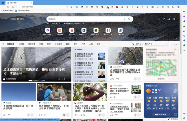Image resolution: width=187 pixels, height=121 pixels.
Task: Like the 物資湧慈濟 article
Action: (x=39, y=115)
